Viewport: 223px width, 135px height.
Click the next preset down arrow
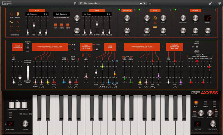coord(144,3)
